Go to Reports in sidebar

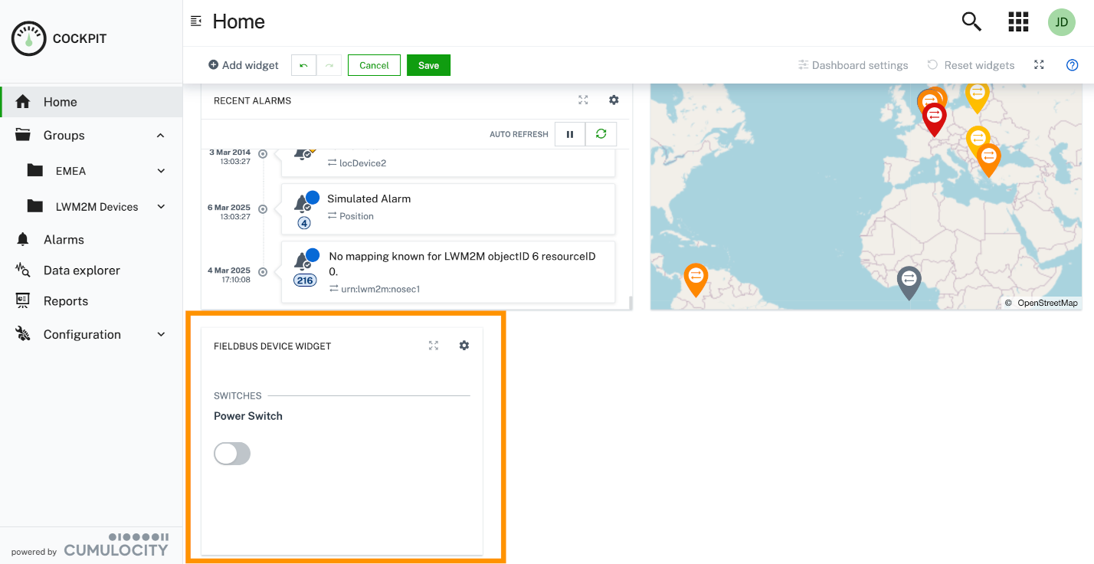coord(66,301)
